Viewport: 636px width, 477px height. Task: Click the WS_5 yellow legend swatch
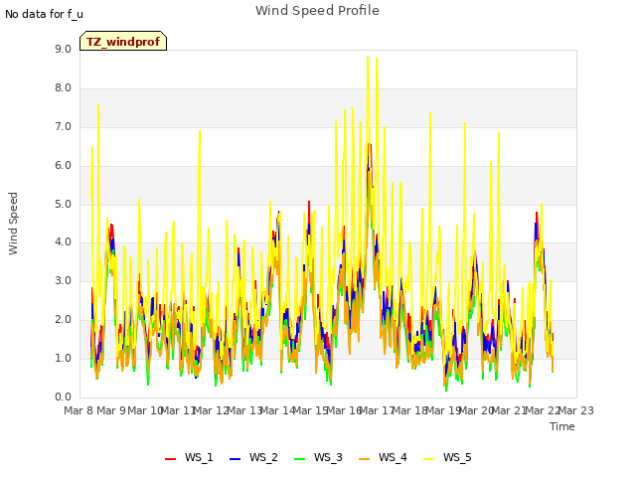pyautogui.click(x=428, y=458)
